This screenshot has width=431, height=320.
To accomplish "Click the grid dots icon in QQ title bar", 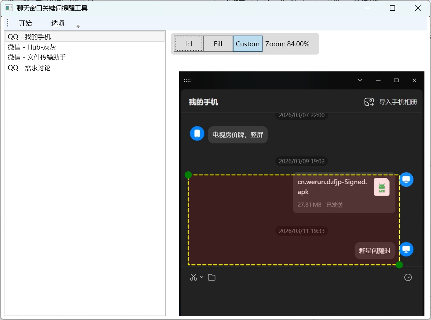I will pos(187,80).
